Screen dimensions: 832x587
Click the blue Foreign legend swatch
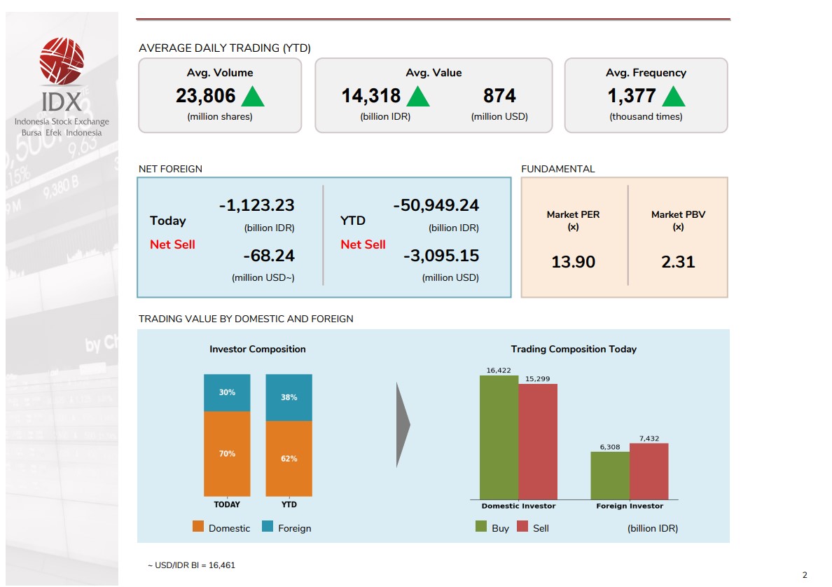point(268,527)
